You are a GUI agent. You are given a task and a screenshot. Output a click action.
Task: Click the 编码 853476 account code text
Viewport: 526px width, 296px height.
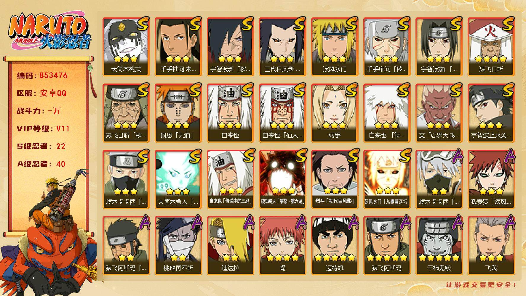pyautogui.click(x=42, y=75)
